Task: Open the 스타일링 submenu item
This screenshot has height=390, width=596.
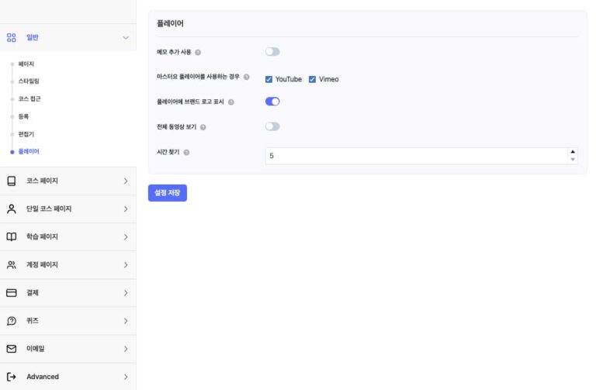Action: (29, 81)
